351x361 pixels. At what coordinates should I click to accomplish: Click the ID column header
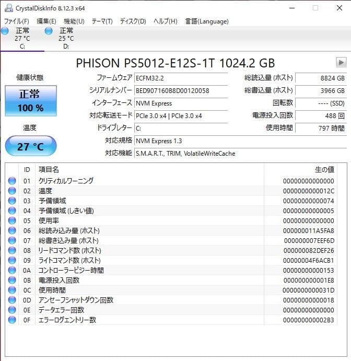pyautogui.click(x=27, y=170)
